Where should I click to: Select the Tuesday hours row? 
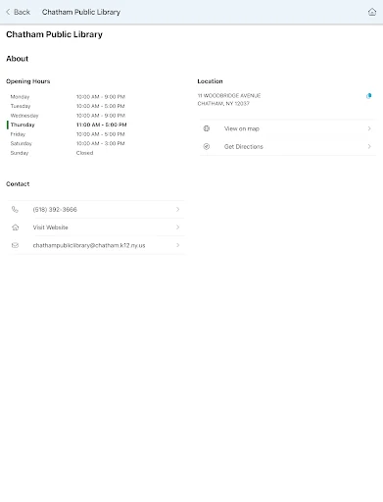tap(68, 106)
